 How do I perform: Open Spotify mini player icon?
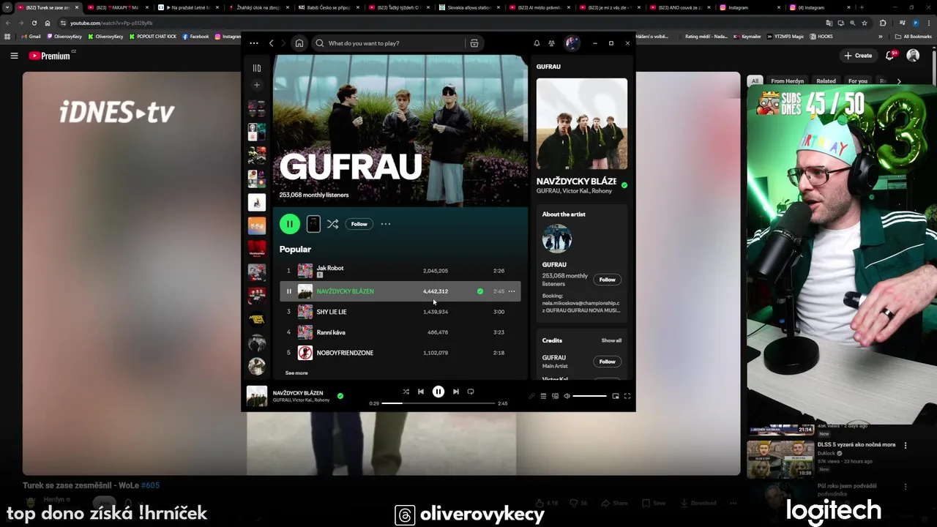tap(616, 396)
